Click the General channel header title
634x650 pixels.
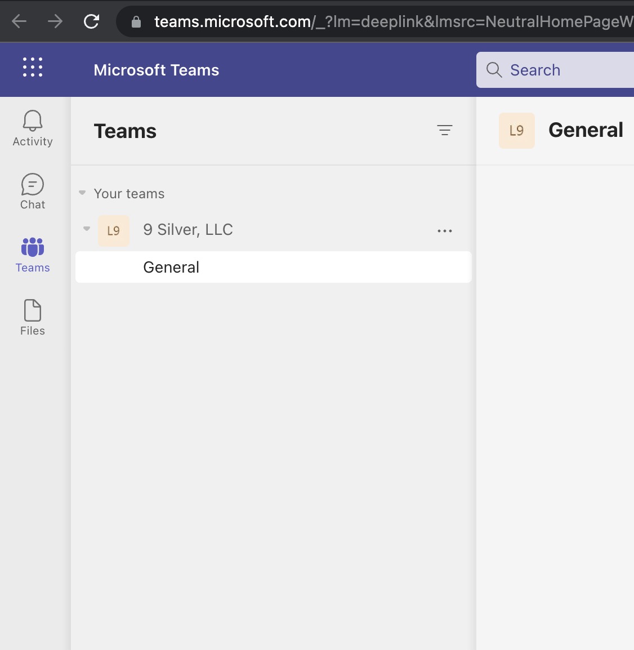586,130
